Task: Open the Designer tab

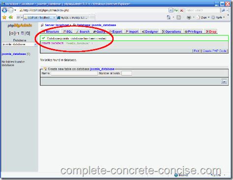Action: [150, 31]
